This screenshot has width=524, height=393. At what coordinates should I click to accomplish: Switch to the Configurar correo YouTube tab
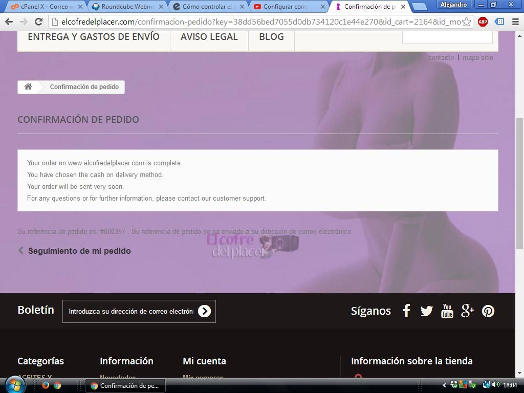(x=290, y=7)
